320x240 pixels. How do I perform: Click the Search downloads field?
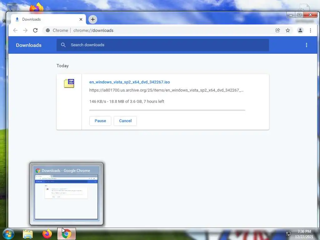[x=162, y=45]
